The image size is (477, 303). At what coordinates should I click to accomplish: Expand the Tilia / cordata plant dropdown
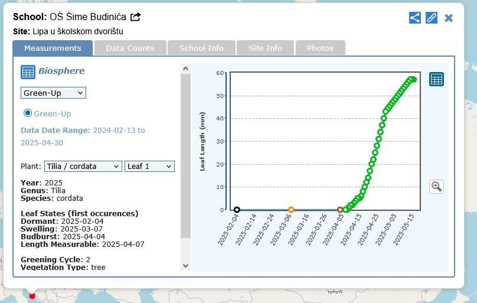coord(83,167)
